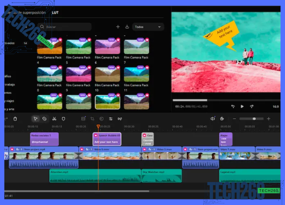Click the fx-1 badge on Video 5.mov
This screenshot has width=285, height=205.
point(89,149)
